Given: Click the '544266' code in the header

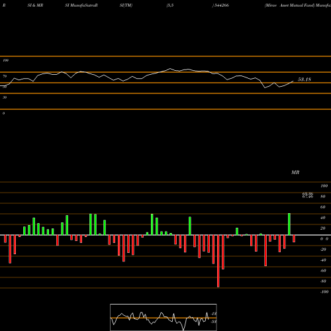Looking at the screenshot, I should 221,5.
